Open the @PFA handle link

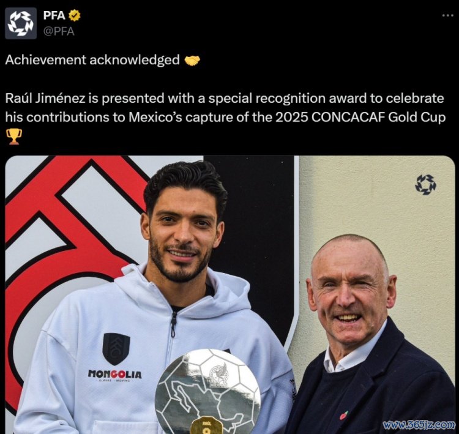(59, 31)
